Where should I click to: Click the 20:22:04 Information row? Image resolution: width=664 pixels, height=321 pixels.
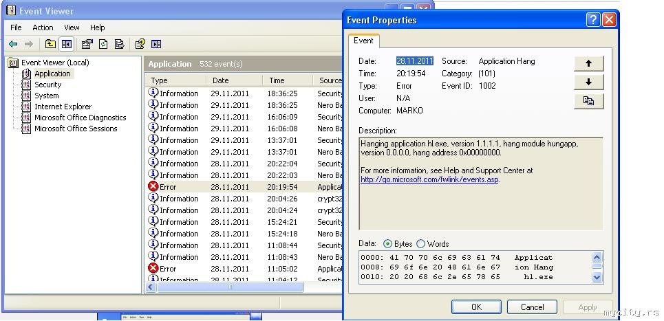pos(244,163)
